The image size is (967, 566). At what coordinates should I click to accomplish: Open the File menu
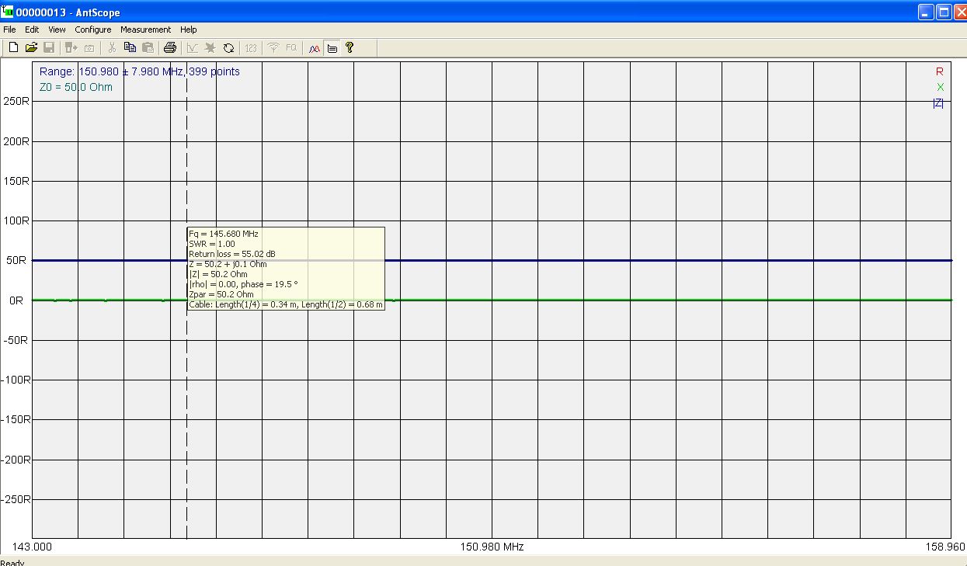pos(9,30)
